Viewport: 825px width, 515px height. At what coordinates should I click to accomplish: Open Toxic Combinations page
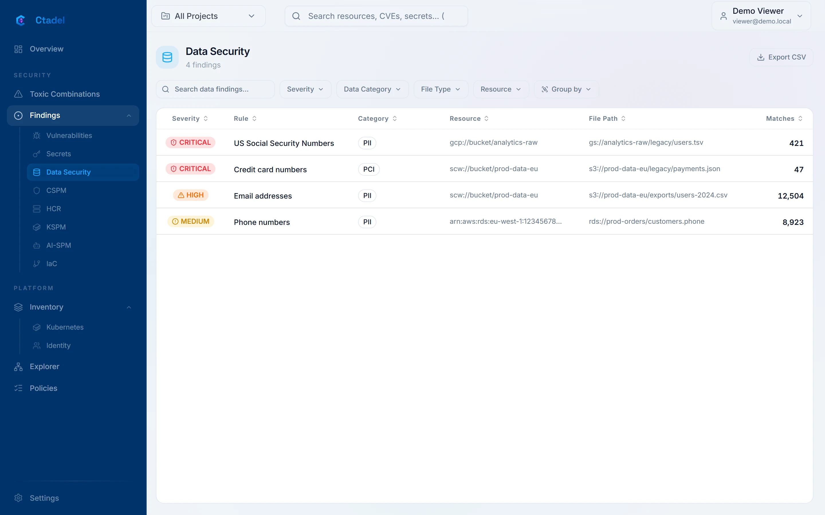(73, 94)
